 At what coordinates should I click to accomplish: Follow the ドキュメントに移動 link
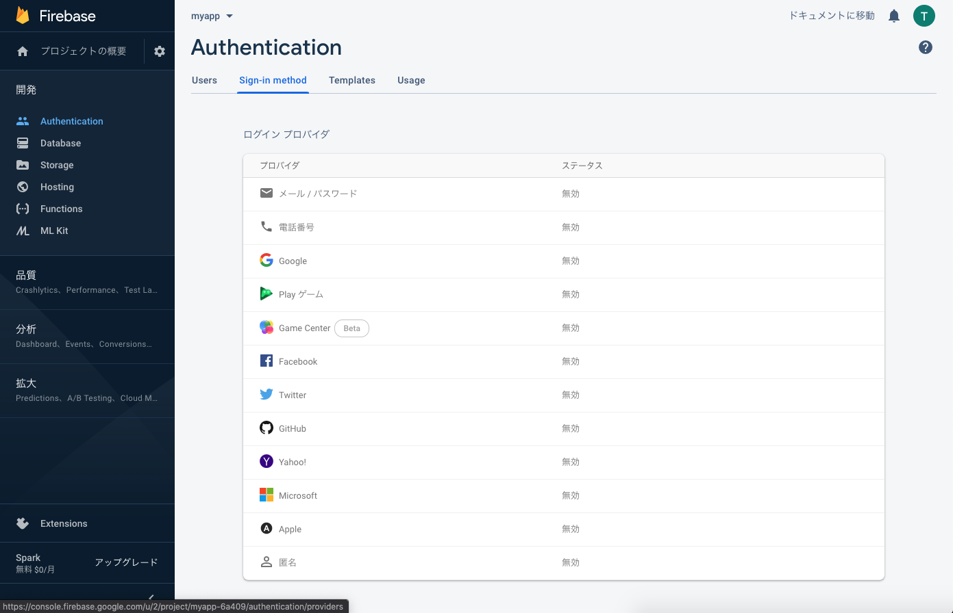point(832,16)
